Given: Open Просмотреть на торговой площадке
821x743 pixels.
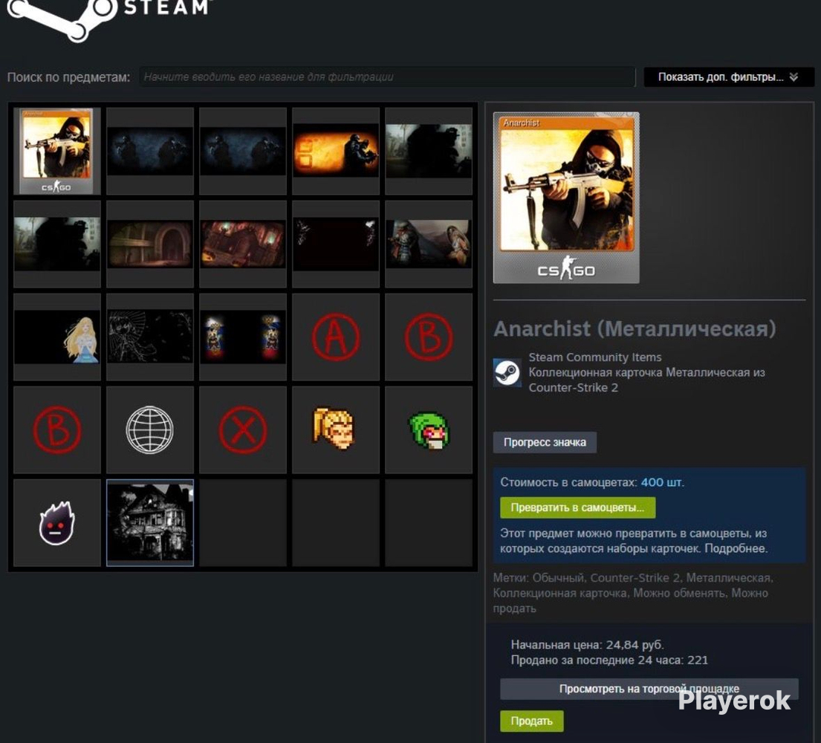Looking at the screenshot, I should [x=649, y=689].
